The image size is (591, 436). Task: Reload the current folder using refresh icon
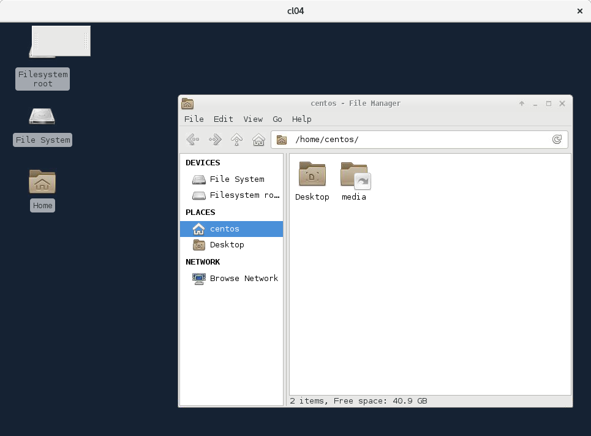(x=557, y=140)
